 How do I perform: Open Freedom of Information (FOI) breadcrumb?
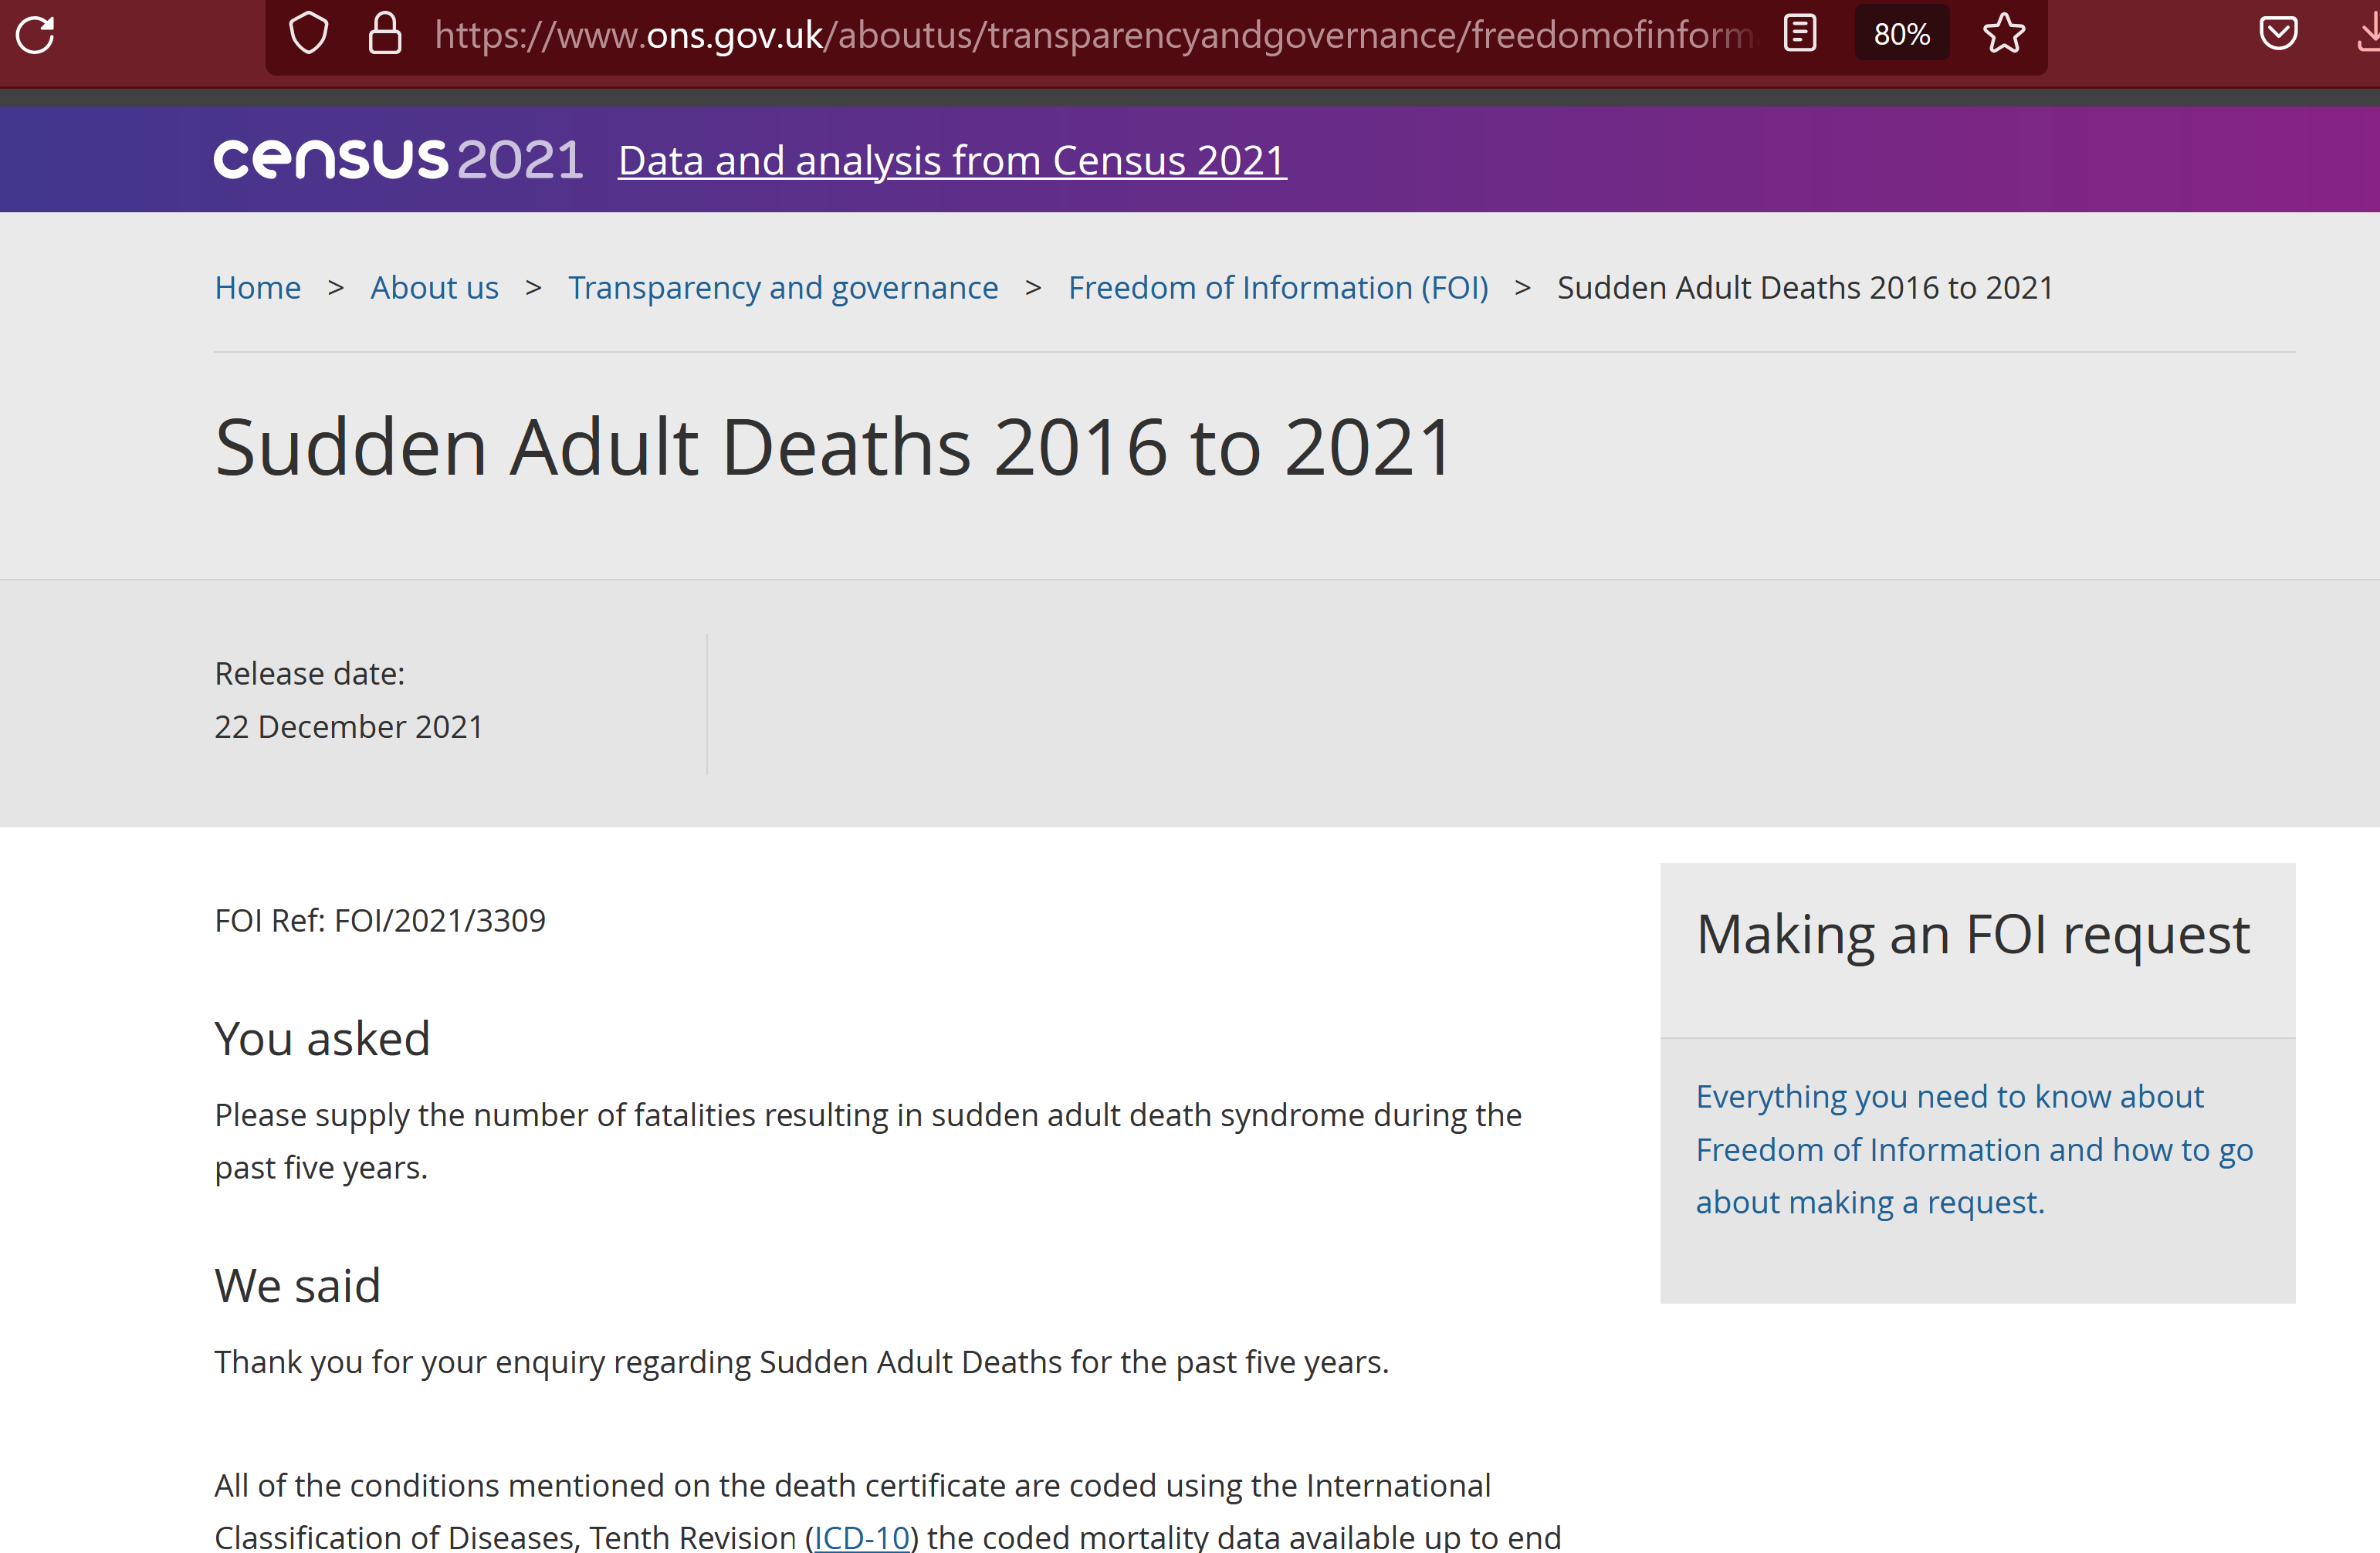coord(1278,288)
